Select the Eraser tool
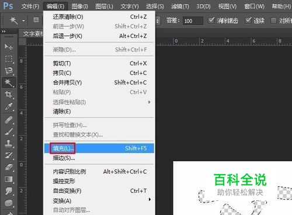Viewport: 292px width, 215px height. coord(9,167)
